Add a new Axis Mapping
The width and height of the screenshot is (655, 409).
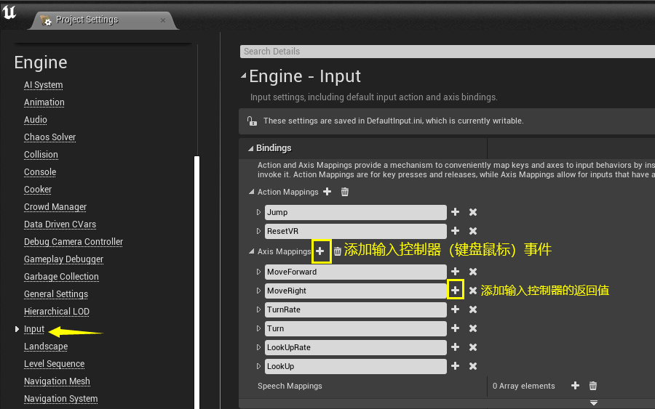[x=320, y=251]
